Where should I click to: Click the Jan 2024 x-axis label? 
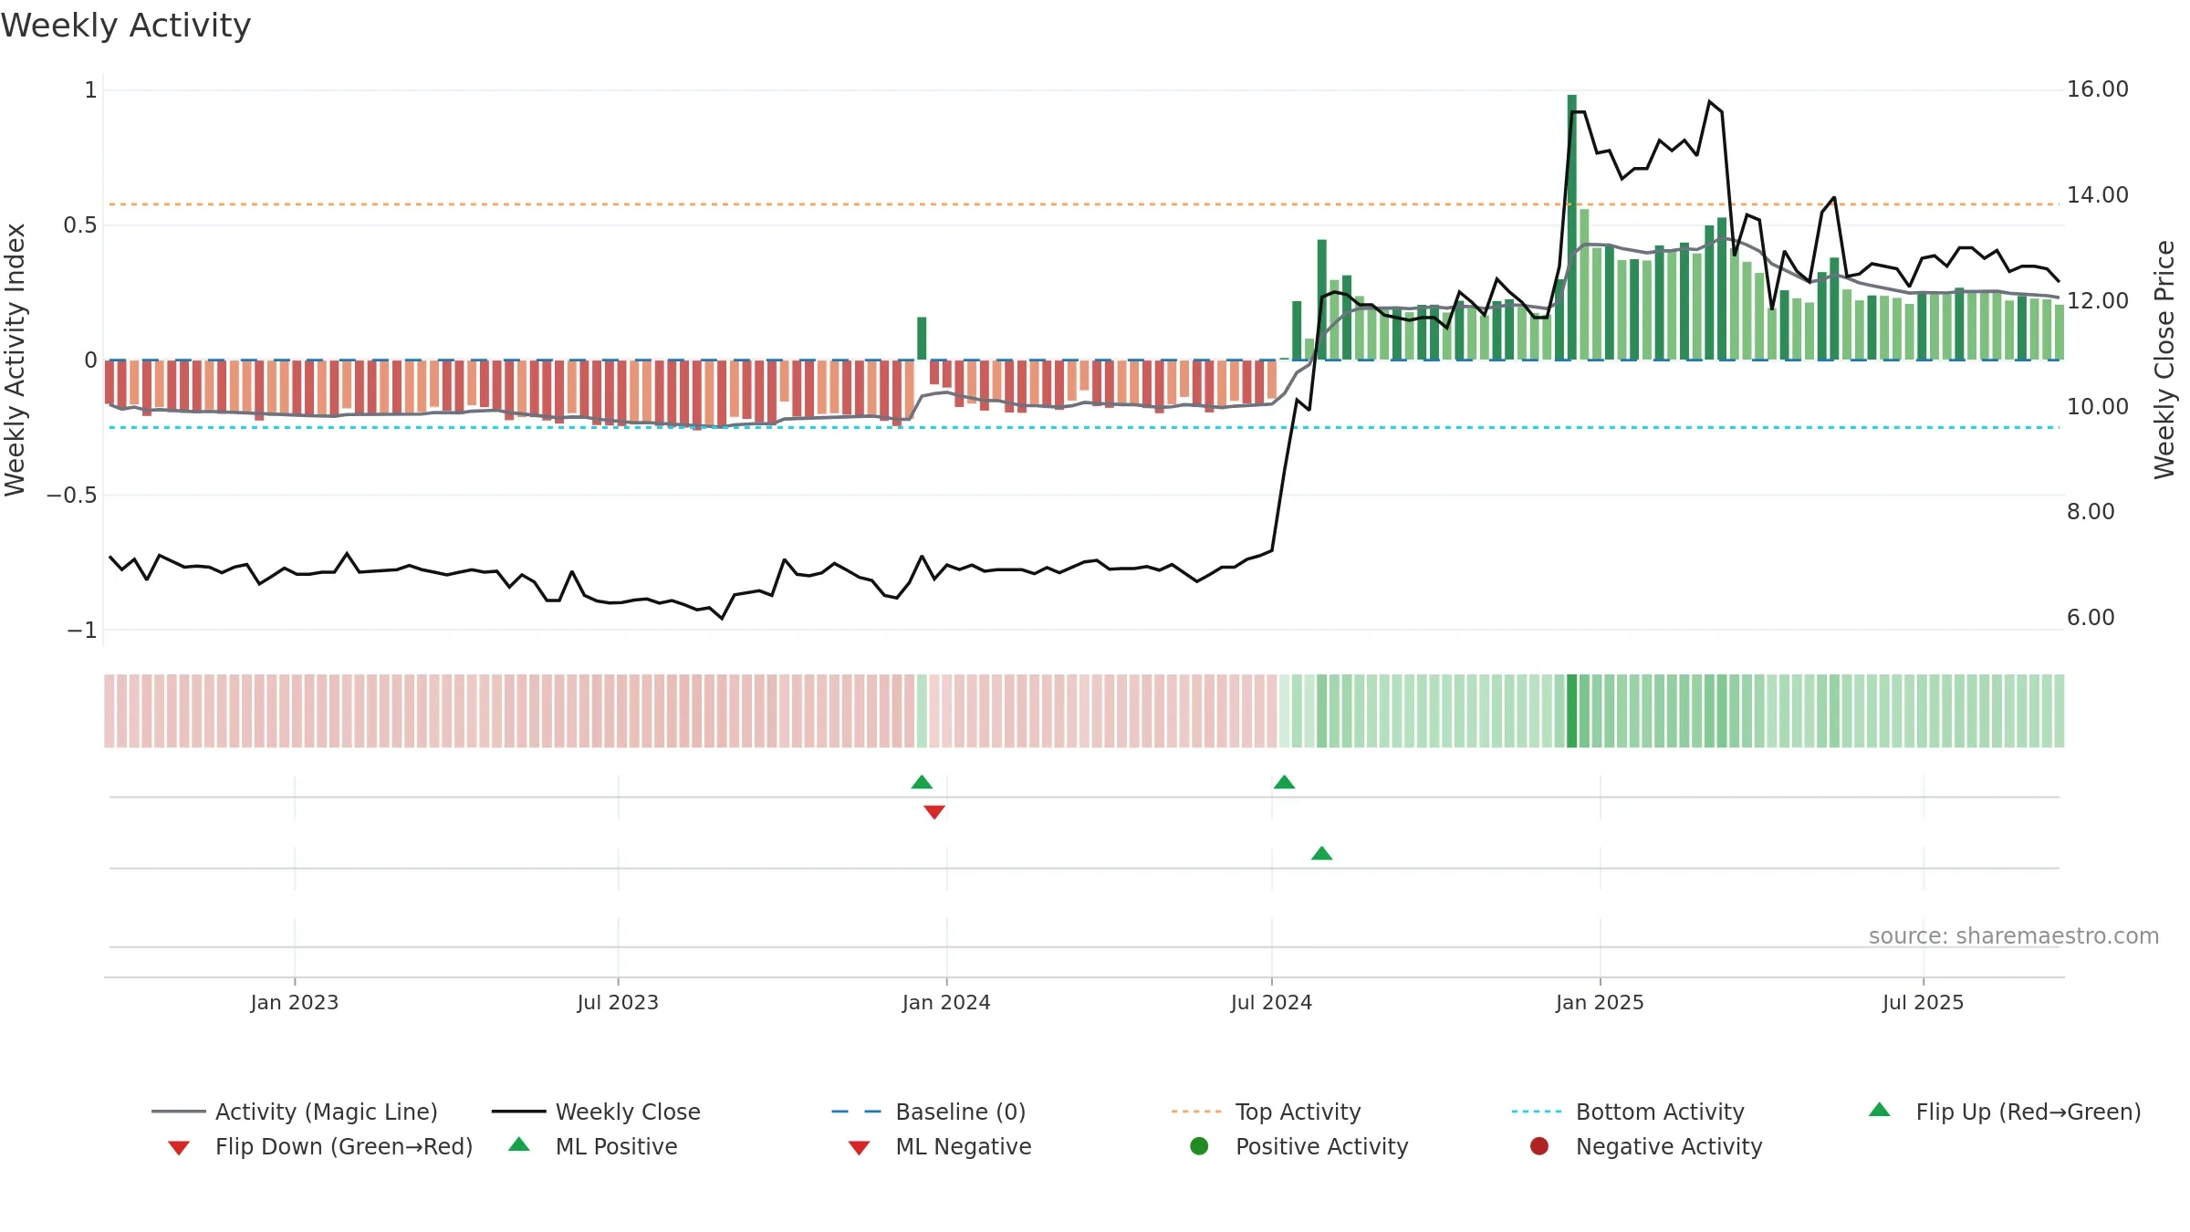click(x=946, y=1002)
